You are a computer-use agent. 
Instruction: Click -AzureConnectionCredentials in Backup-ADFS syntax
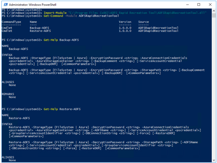tap(163, 58)
